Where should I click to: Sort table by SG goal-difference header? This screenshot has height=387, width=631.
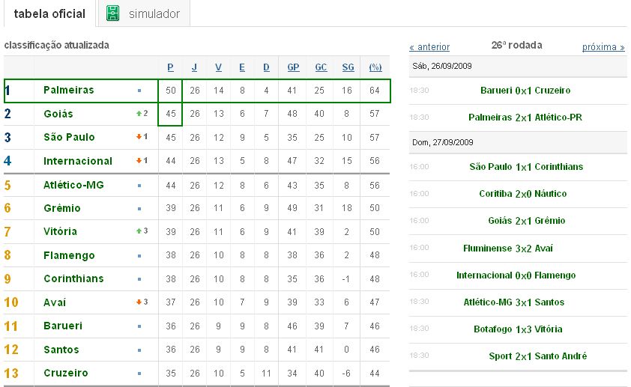[348, 67]
